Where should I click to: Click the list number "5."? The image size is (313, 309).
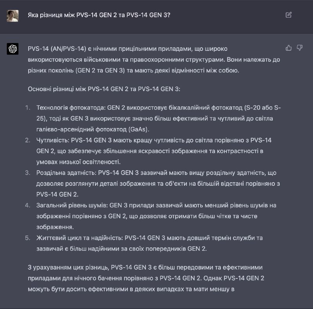tap(28, 238)
